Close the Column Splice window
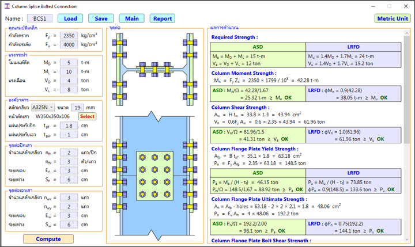This screenshot has height=247, width=415. 406,6
